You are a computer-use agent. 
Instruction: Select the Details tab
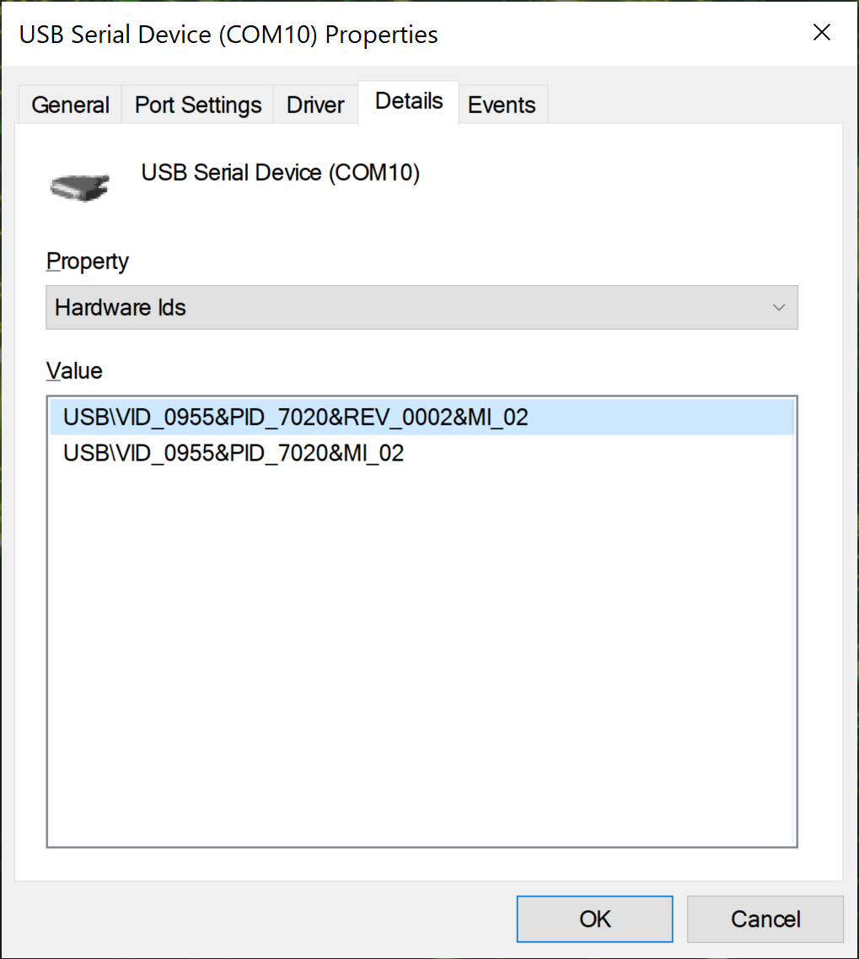coord(409,102)
